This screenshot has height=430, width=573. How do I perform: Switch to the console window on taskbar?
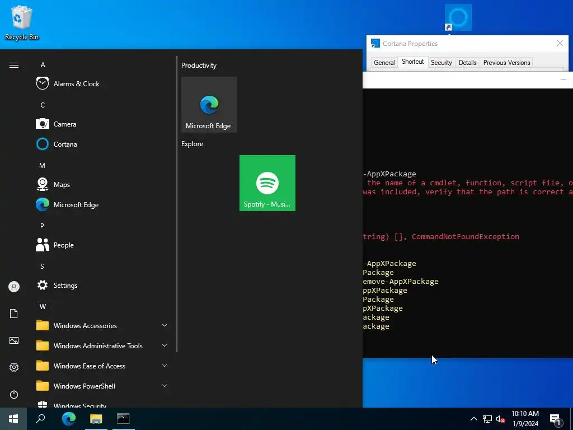click(123, 419)
